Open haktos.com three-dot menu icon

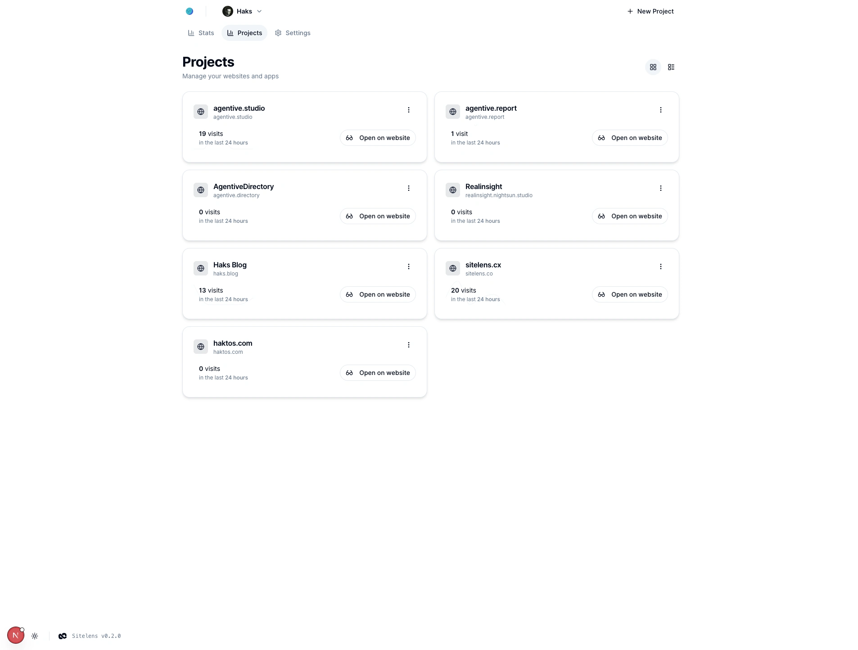(408, 345)
